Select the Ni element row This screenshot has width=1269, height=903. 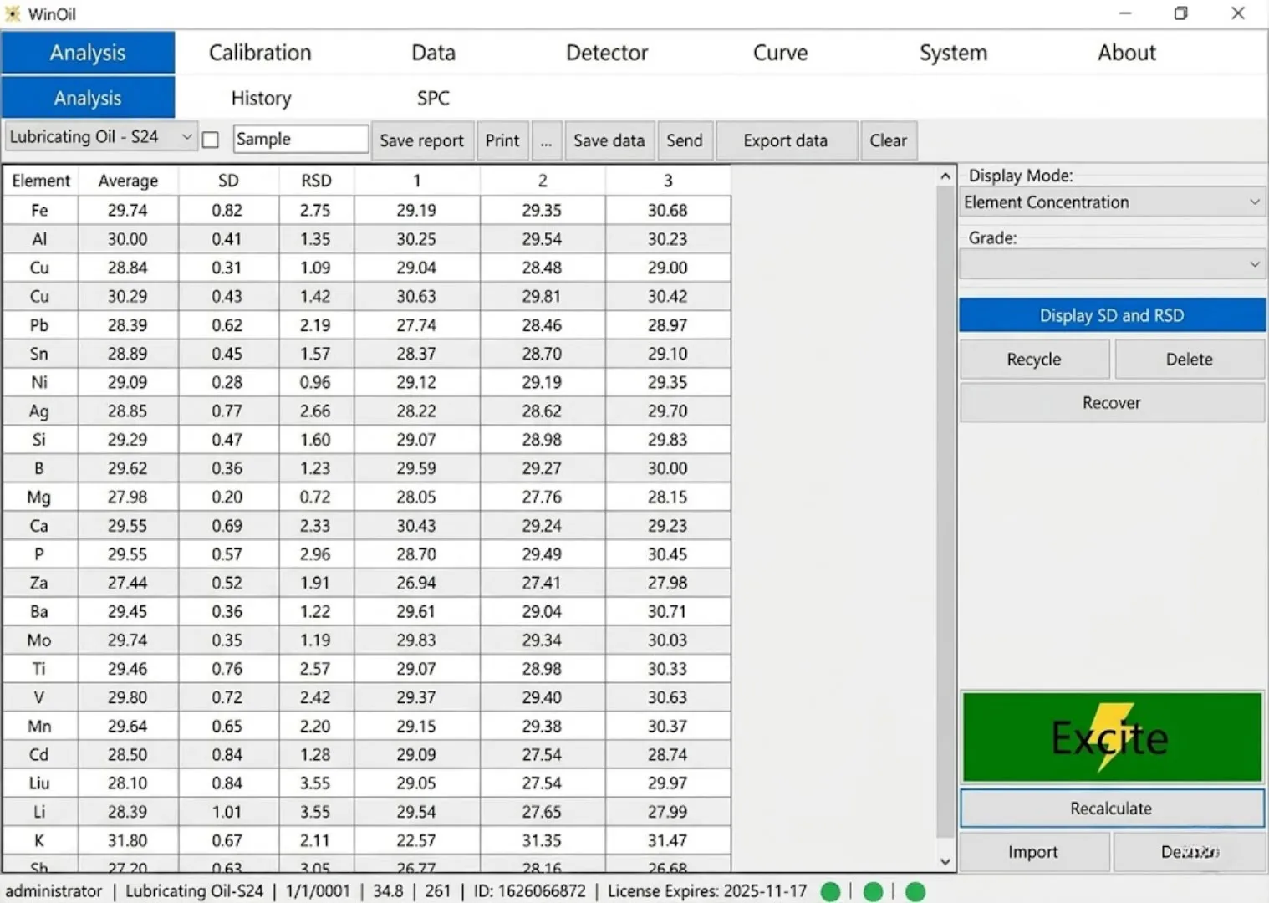[367, 382]
